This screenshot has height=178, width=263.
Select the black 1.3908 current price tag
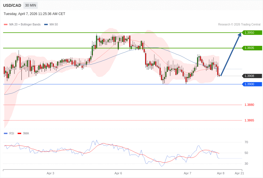click(252, 76)
